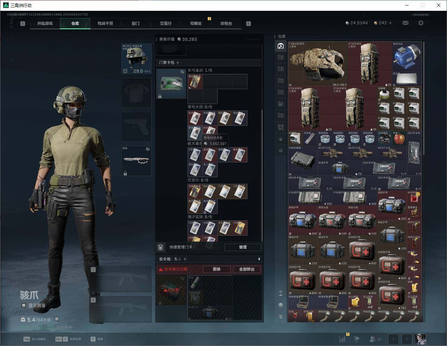The image size is (447, 346).
Task: Click the 更换 safe box button
Action: [x=217, y=269]
